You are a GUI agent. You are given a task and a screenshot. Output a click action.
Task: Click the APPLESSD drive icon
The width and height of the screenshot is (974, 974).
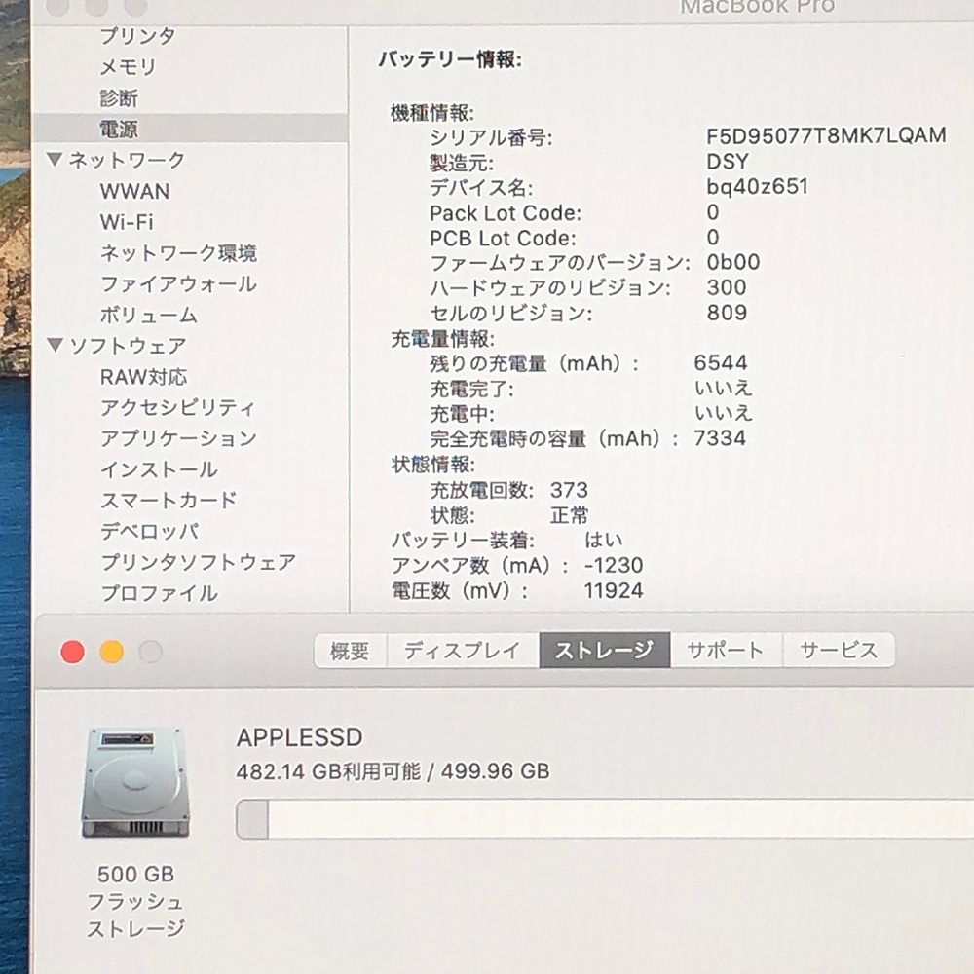coord(135,783)
